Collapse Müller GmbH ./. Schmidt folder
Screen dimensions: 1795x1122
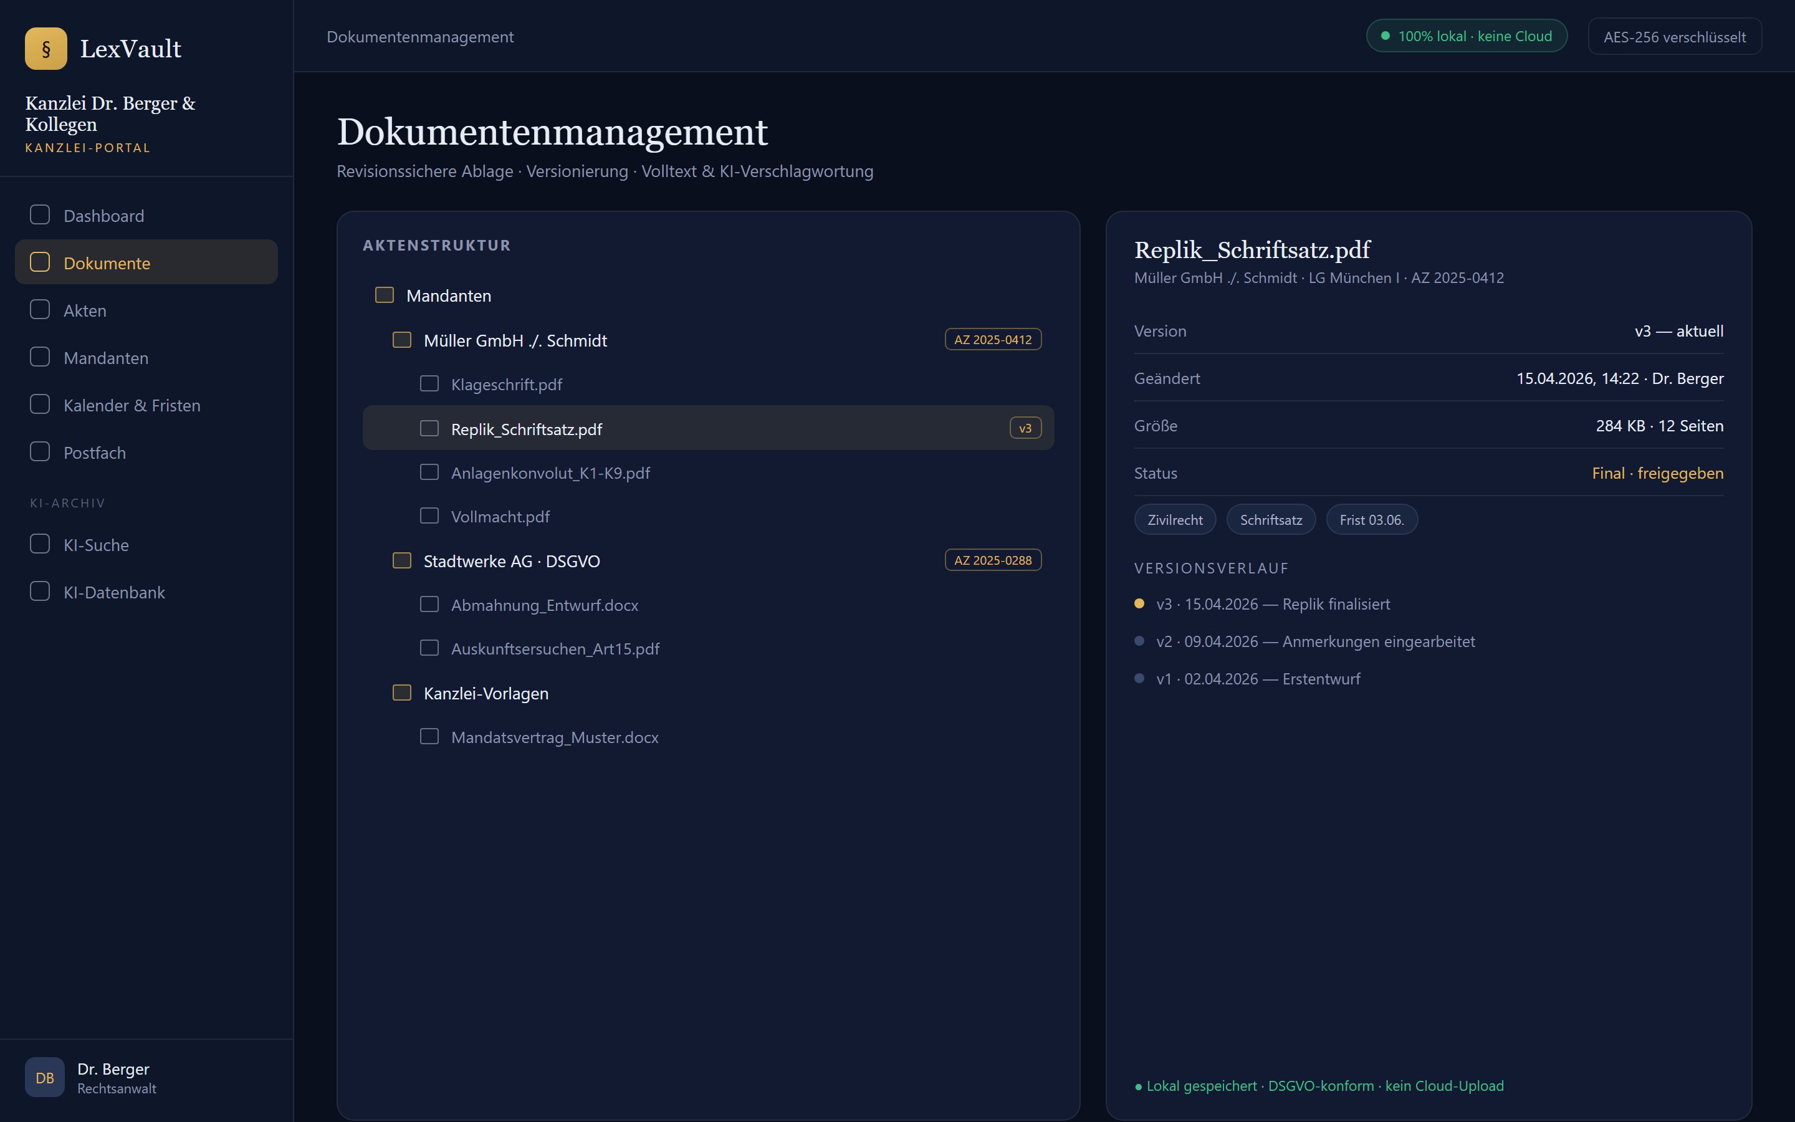click(x=709, y=340)
